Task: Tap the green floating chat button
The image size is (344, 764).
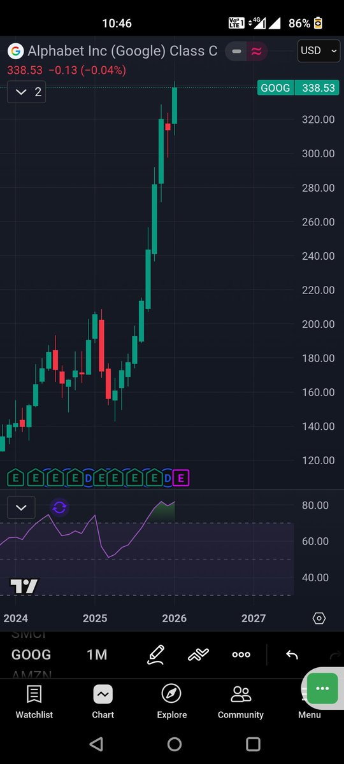Action: pos(322,689)
